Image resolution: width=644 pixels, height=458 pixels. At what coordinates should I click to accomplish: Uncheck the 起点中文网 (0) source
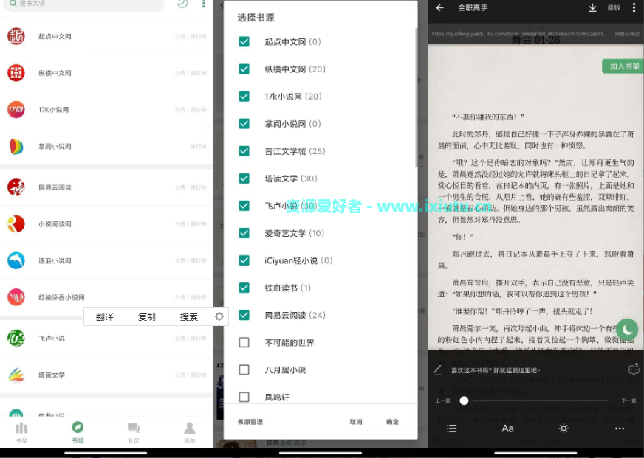pos(244,41)
